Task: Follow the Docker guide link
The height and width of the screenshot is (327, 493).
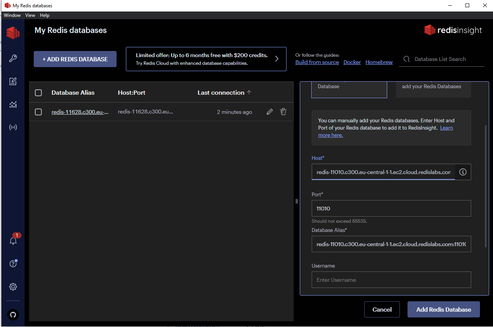Action: (352, 62)
